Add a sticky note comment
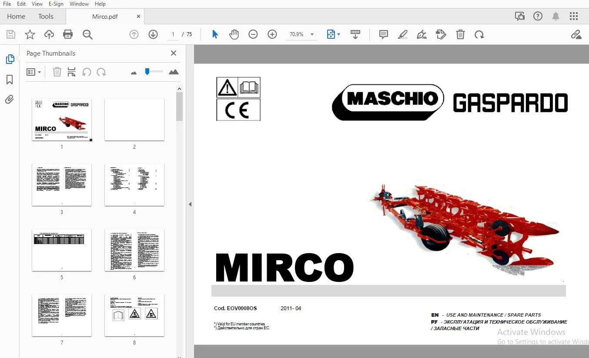 384,34
